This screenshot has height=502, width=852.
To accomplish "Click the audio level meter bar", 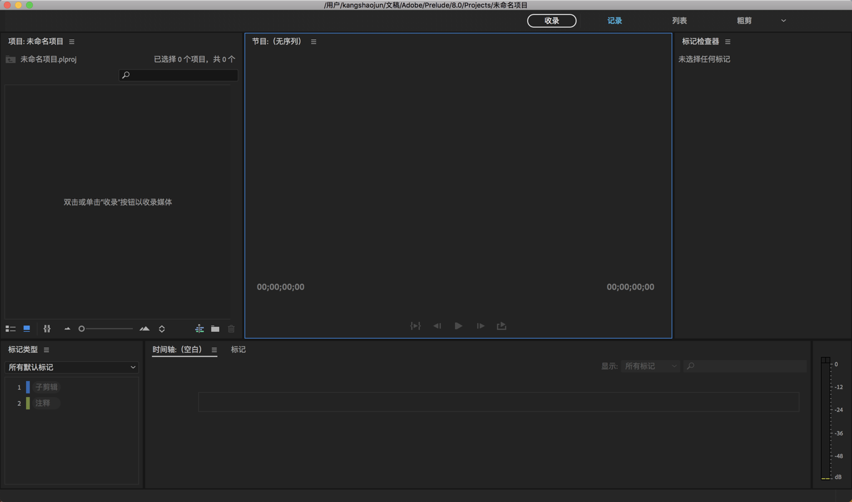I will coord(825,421).
